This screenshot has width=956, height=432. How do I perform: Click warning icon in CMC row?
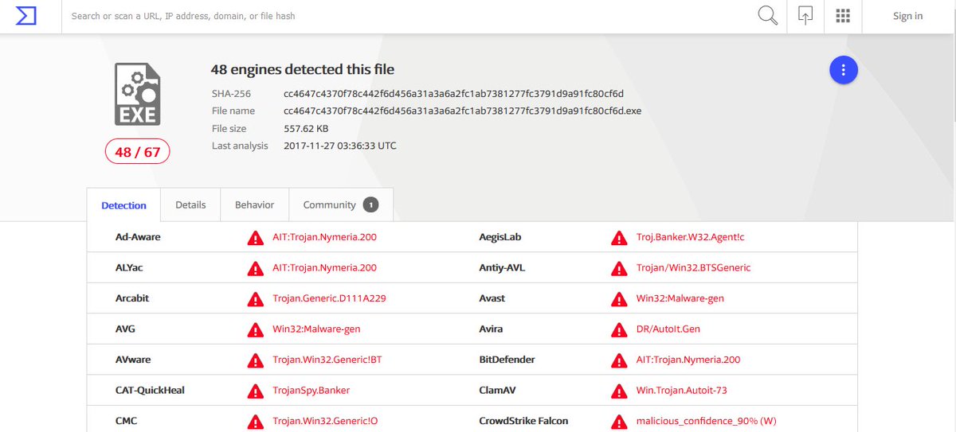tap(255, 422)
